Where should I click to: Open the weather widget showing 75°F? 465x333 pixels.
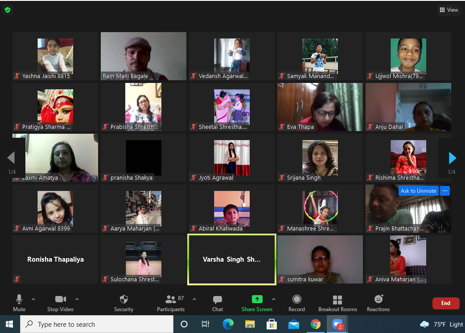[x=441, y=325]
